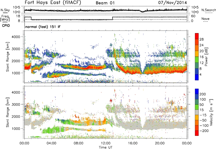The image size is (216, 149).
Task: Click the '18' frequency axis value
Action: pyautogui.click(x=18, y=16)
